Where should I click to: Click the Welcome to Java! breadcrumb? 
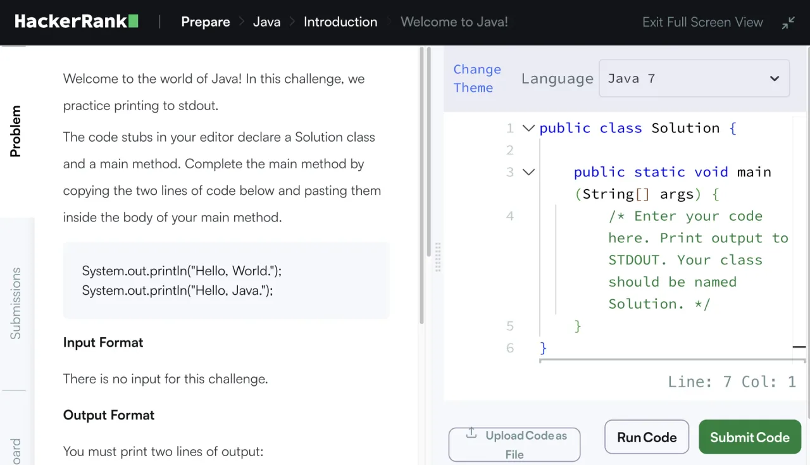click(x=454, y=22)
